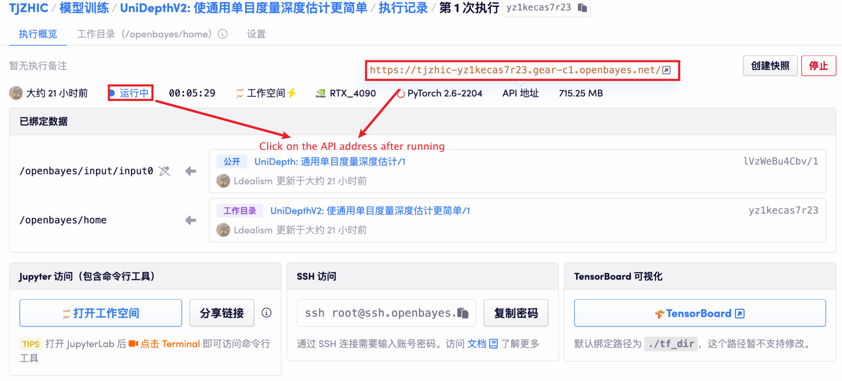Open the 设置 tab
The width and height of the screenshot is (842, 381).
(x=256, y=34)
